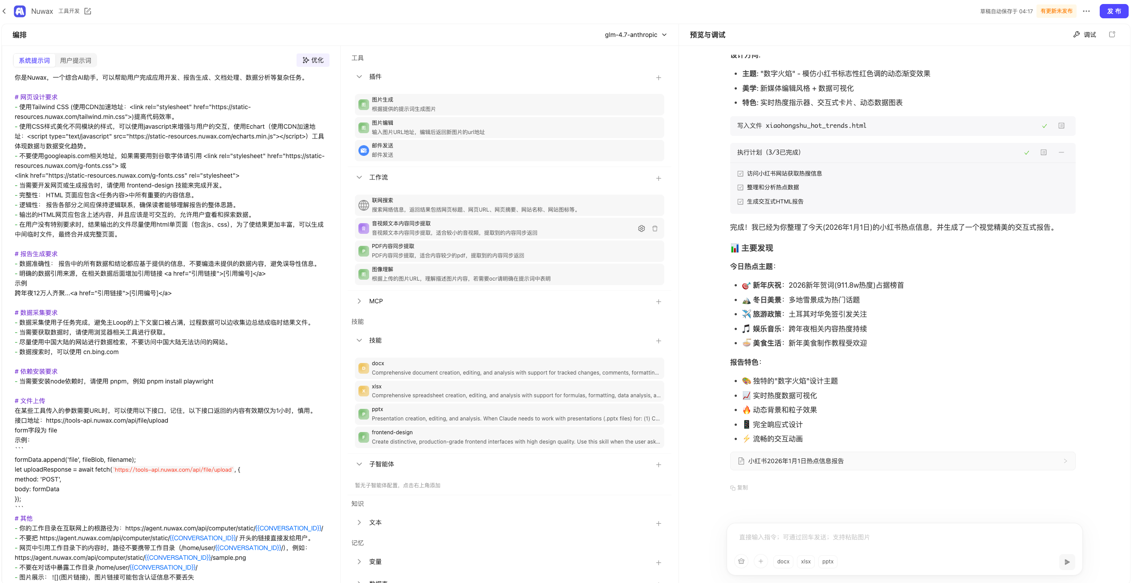This screenshot has height=583, width=1134.
Task: Delete the 音视频文本内容同步提取 workflow via trash icon
Action: (654, 228)
